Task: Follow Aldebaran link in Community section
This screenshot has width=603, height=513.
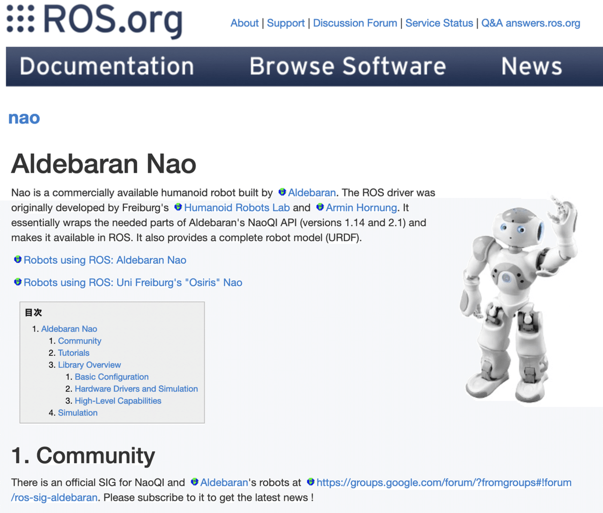Action: click(x=224, y=482)
